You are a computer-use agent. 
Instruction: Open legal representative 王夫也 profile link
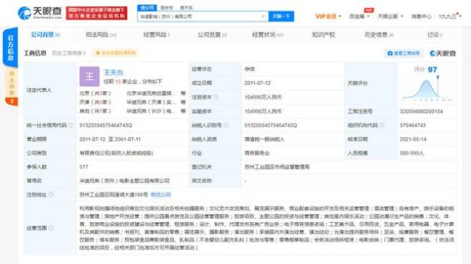coord(113,72)
